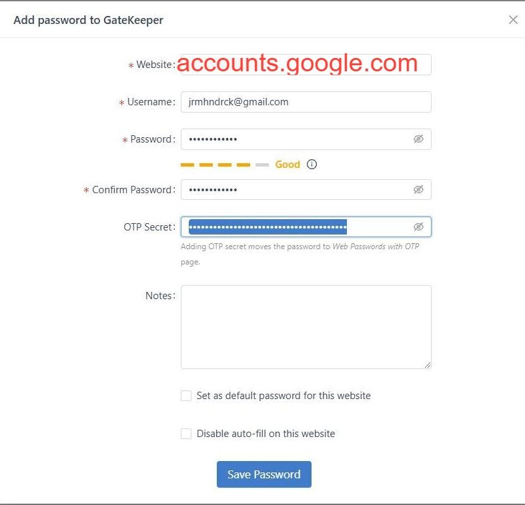
Task: Click the Good strength rating text
Action: tap(288, 164)
